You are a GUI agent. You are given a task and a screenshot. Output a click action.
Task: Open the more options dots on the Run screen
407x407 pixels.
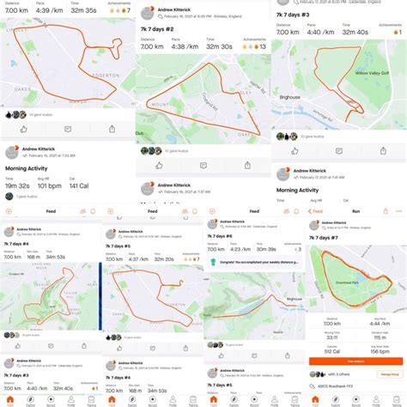[x=399, y=211]
